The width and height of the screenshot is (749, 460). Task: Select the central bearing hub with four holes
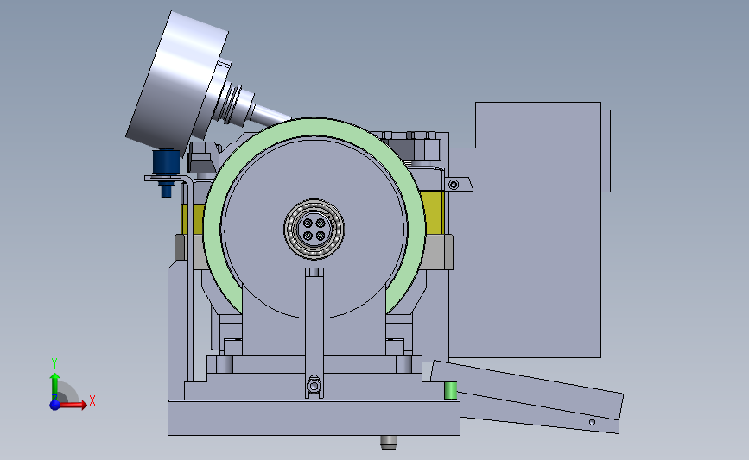click(314, 230)
